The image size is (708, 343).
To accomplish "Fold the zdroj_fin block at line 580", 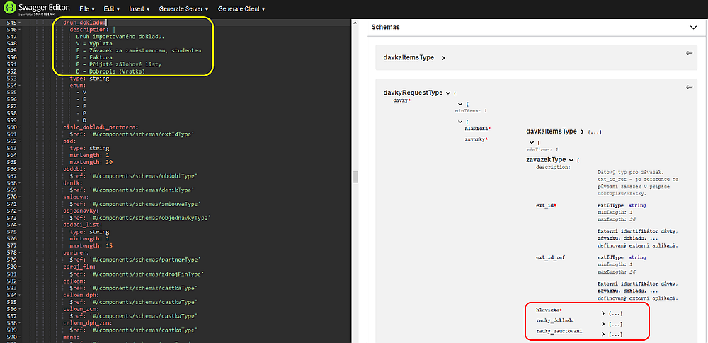I will (x=20, y=267).
